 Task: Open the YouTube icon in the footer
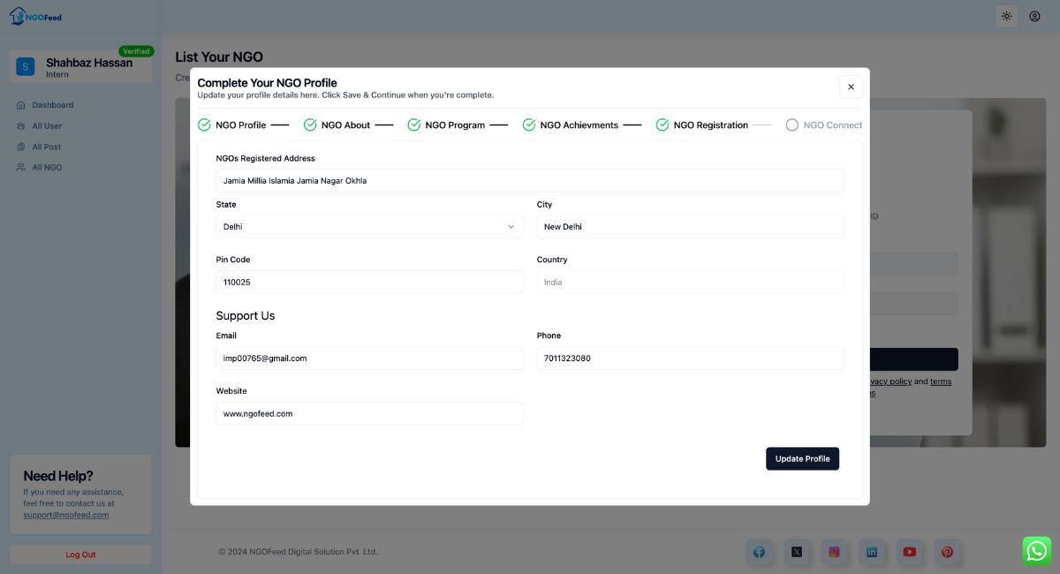[x=909, y=551]
